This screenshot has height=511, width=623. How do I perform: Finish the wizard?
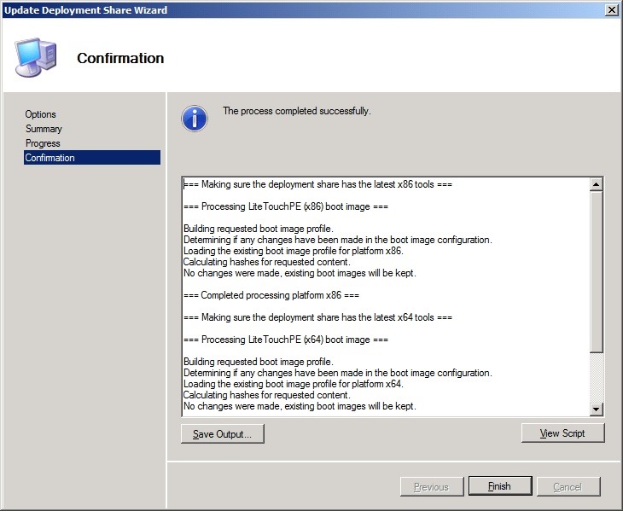point(500,486)
